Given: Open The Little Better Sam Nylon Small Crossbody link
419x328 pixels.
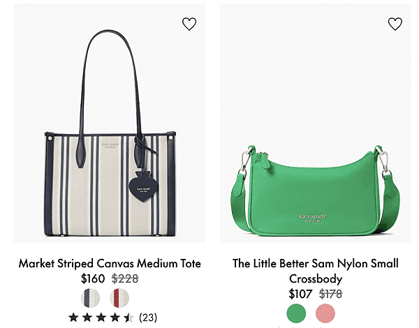Looking at the screenshot, I should [x=316, y=271].
